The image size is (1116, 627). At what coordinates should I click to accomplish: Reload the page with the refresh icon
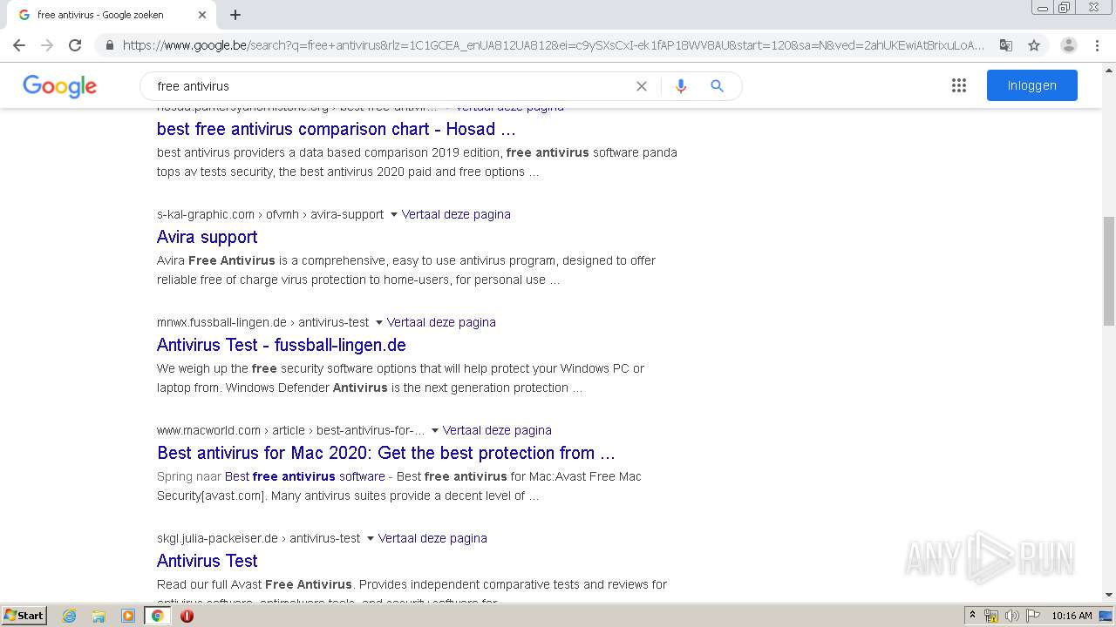tap(75, 45)
